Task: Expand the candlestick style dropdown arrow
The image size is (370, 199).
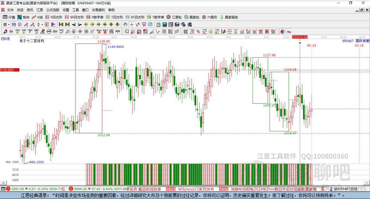Action: 43,24
